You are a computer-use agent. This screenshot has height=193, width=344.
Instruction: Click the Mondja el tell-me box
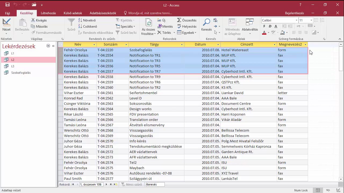point(148,13)
